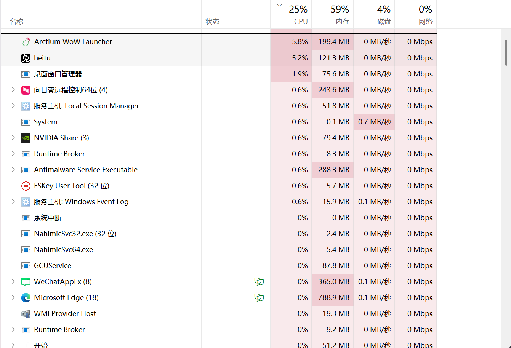Click the Arctium WoW Launcher icon

click(x=26, y=42)
